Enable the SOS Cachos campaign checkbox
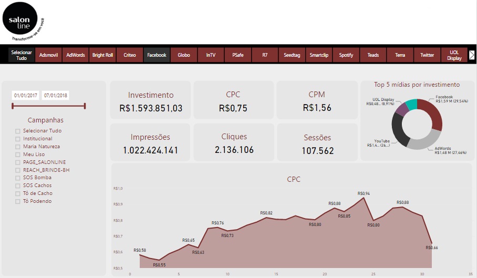Image resolution: width=477 pixels, height=278 pixels. coord(18,186)
